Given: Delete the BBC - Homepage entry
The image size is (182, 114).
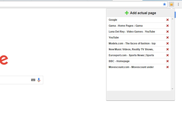Looking at the screenshot, I should [167, 61].
